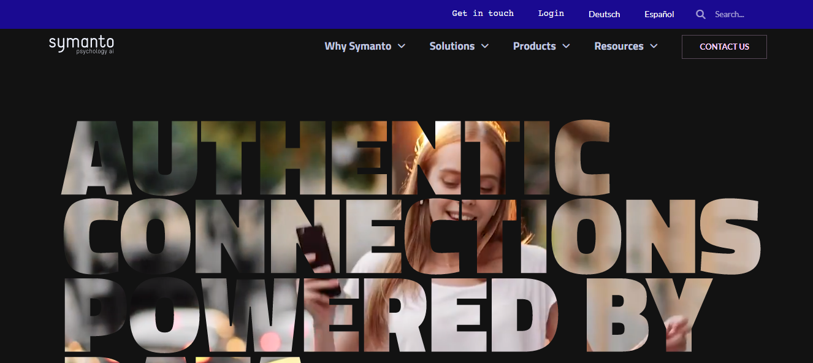The height and width of the screenshot is (363, 813).
Task: Switch language to Deutsch
Action: [x=604, y=14]
